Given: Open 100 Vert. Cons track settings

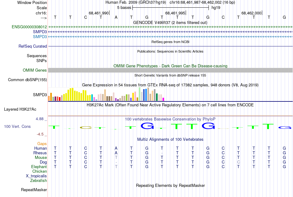Looking at the screenshot, I should click(x=17, y=126).
